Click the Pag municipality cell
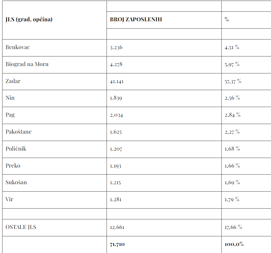This screenshot has height=253, width=271. [10, 115]
